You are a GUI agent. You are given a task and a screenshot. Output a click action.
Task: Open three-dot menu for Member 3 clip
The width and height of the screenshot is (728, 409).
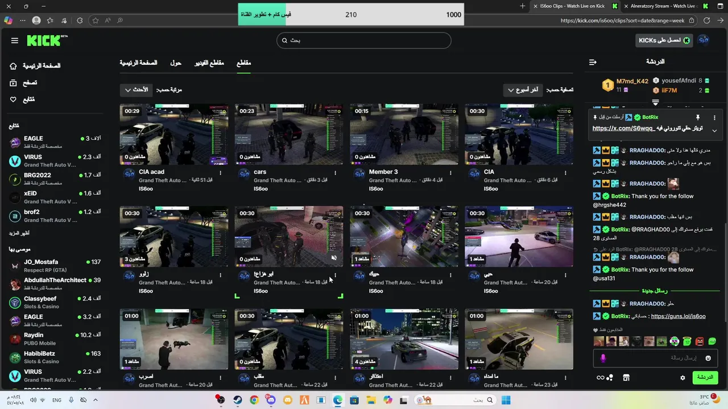450,173
